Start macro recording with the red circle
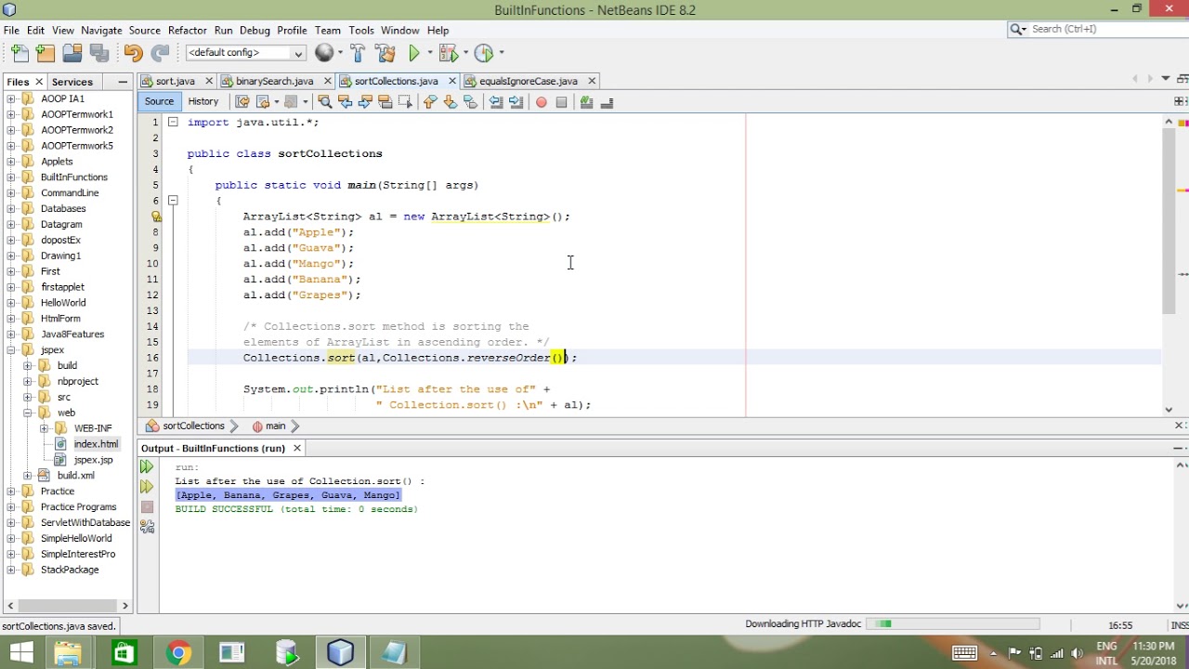 (542, 102)
